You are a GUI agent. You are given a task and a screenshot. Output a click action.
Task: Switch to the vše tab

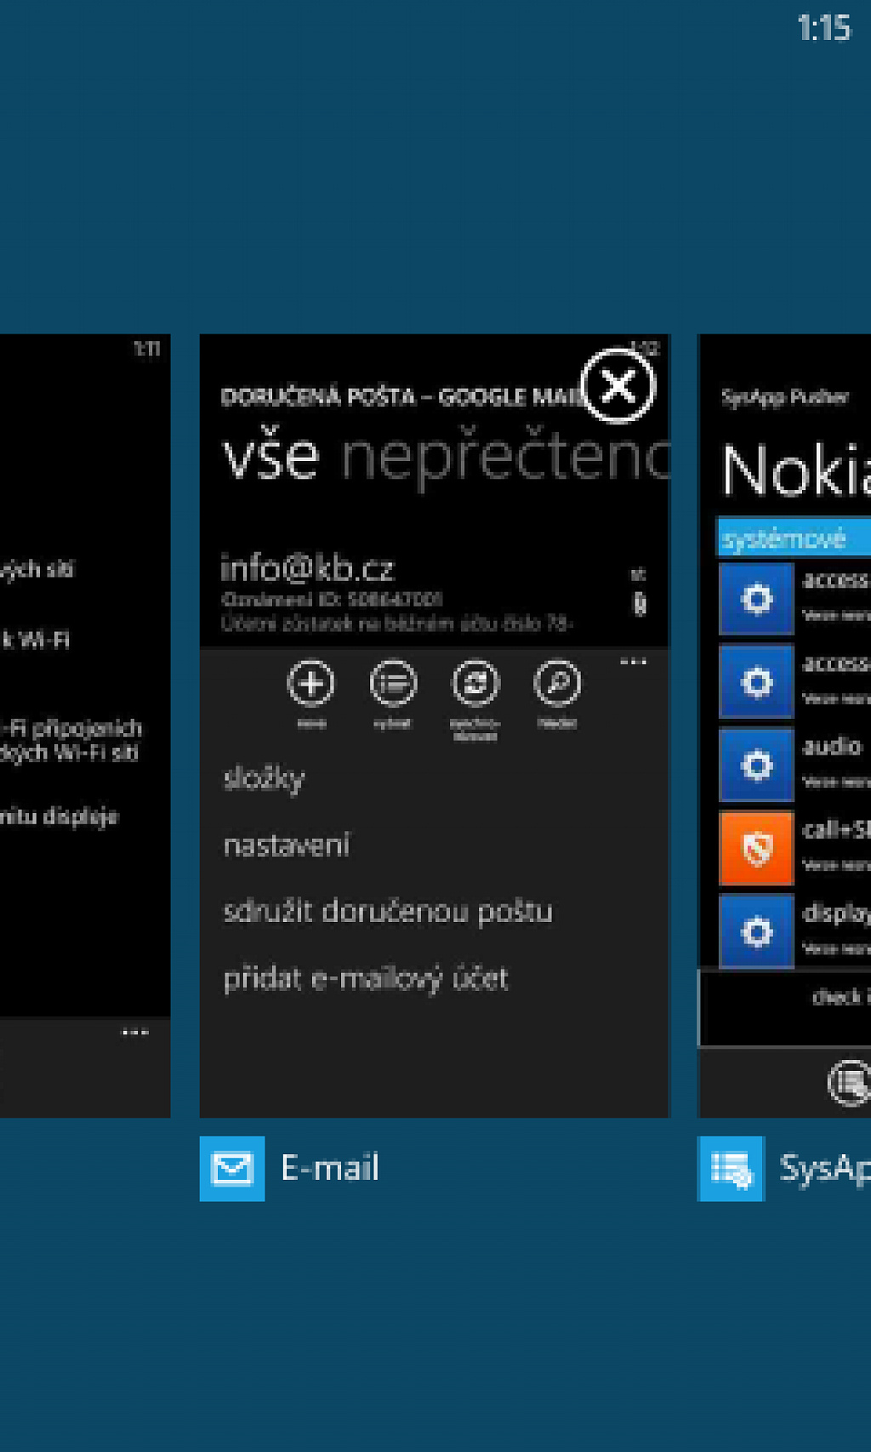(x=271, y=456)
